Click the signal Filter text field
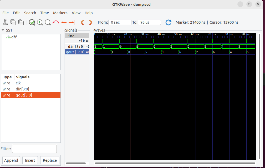Screen dimensions: 265x168 [x=34, y=149]
